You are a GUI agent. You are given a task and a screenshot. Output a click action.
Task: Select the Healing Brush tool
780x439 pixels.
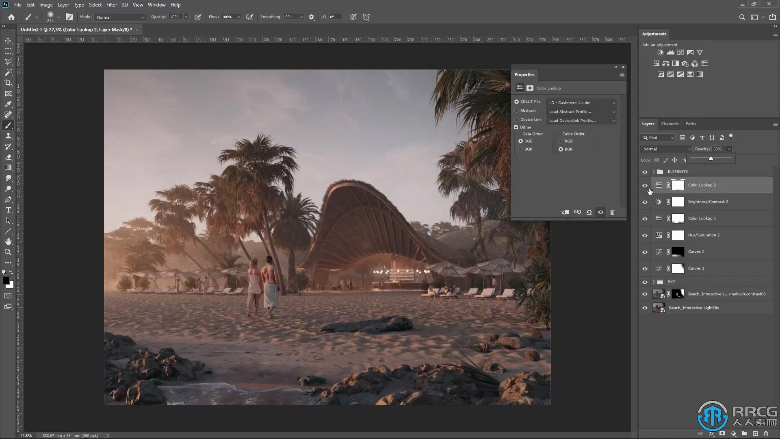coord(8,114)
